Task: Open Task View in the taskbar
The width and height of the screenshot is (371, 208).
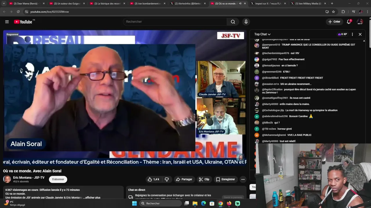Action: (x=187, y=203)
